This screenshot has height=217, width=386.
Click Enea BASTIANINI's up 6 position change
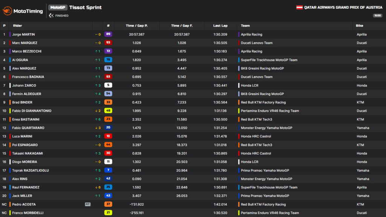coord(98,119)
